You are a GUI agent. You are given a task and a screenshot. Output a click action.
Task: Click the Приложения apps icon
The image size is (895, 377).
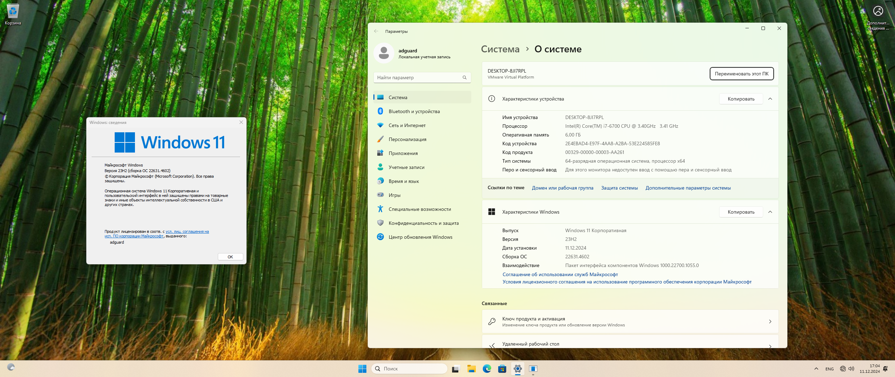coord(380,153)
